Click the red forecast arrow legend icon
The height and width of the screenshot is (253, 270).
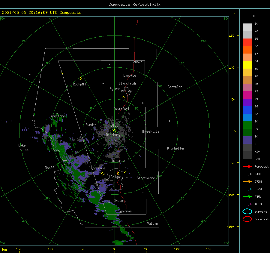pyautogui.click(x=247, y=166)
